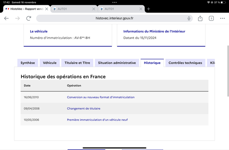229x150 pixels.
Task: Click the date 09/04/2008
Action: [31, 109]
